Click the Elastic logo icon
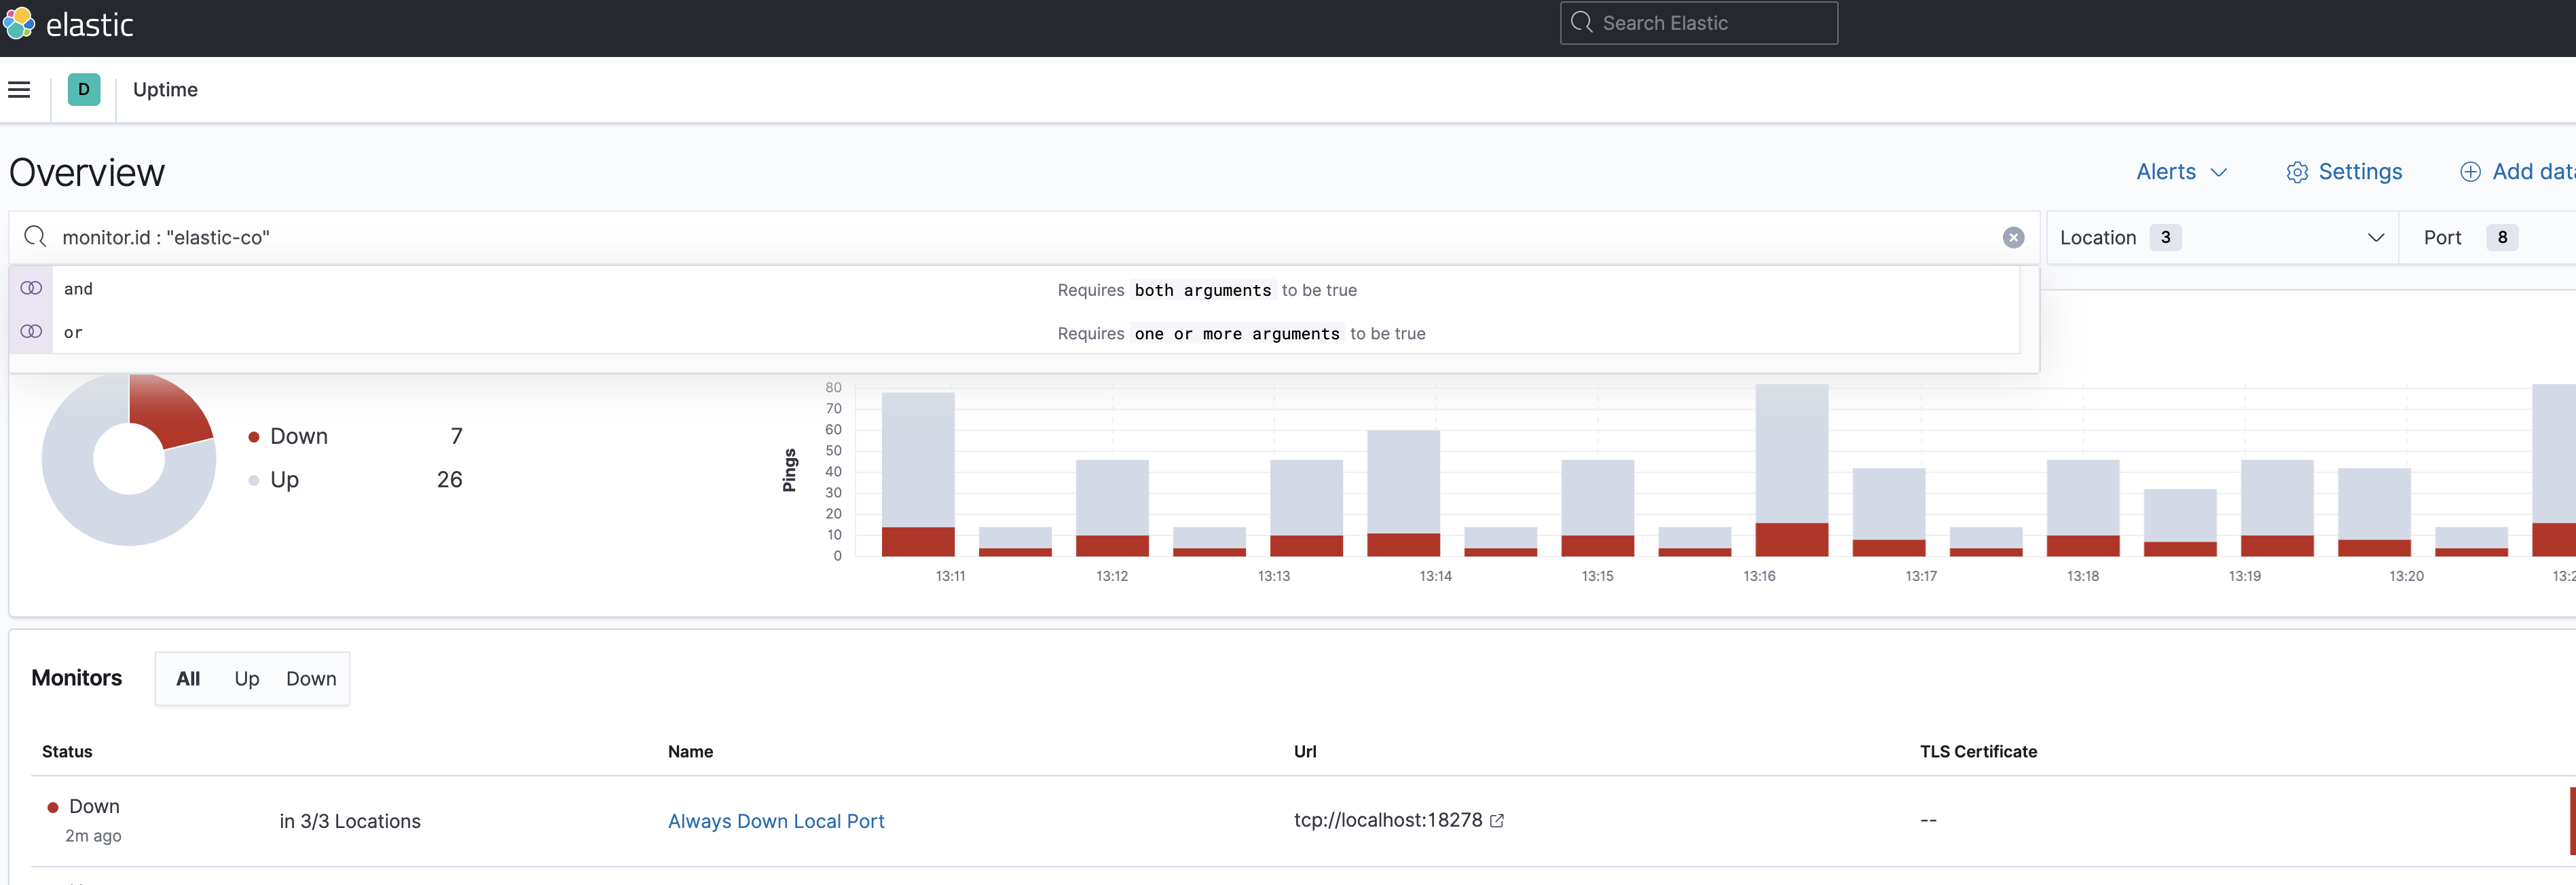 [x=19, y=24]
